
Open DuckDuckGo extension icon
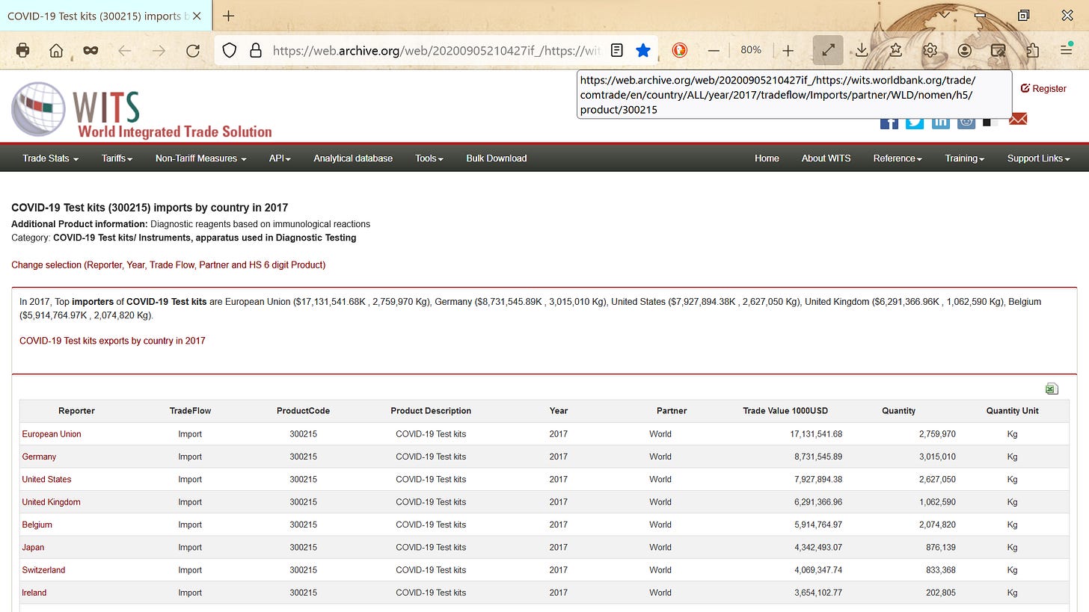pos(680,50)
